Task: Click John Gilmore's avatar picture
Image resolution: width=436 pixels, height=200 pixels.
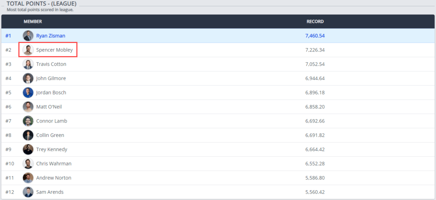Action: (x=28, y=78)
